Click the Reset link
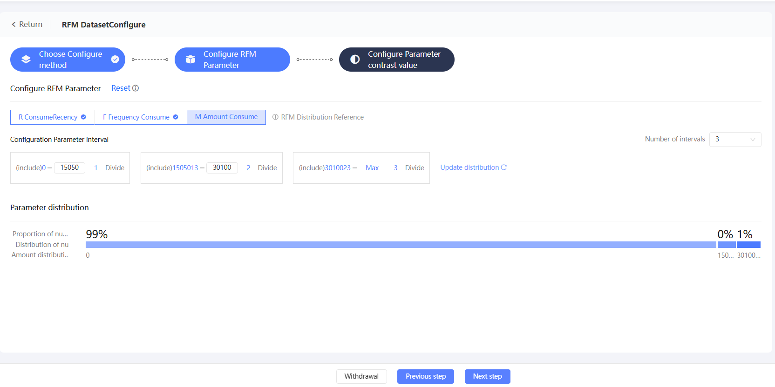Viewport: 775px width, 387px height. (x=121, y=88)
